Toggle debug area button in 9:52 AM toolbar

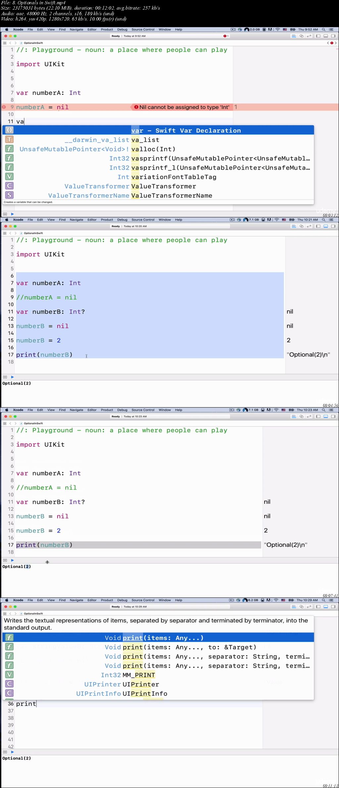[x=326, y=36]
